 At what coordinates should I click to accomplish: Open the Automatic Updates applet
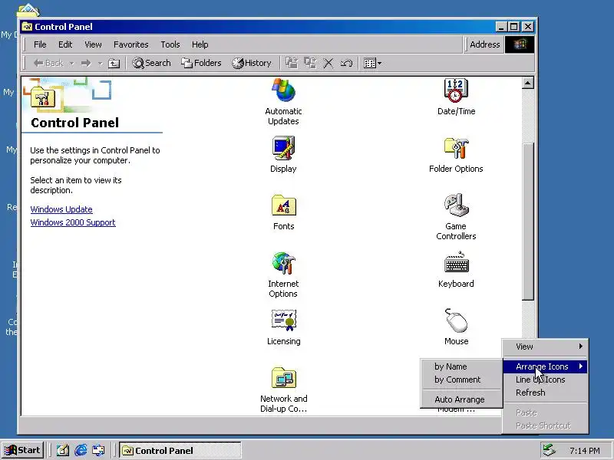point(283,102)
